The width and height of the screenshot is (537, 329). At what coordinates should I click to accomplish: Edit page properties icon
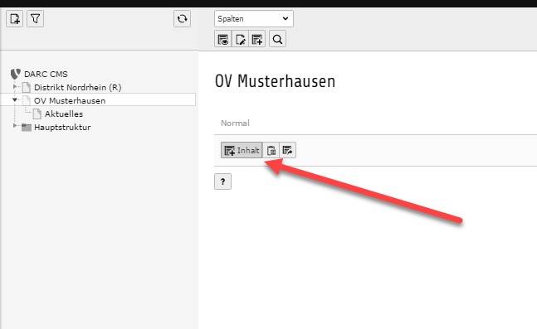pos(240,39)
